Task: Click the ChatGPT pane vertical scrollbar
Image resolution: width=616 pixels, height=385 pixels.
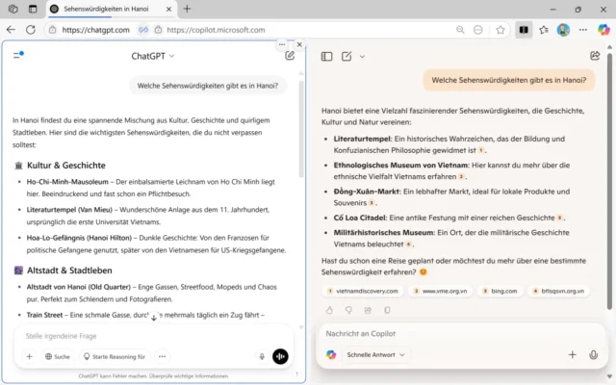Action: [301, 130]
